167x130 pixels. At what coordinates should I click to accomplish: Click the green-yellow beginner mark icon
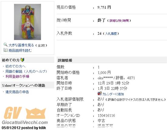(22, 60)
